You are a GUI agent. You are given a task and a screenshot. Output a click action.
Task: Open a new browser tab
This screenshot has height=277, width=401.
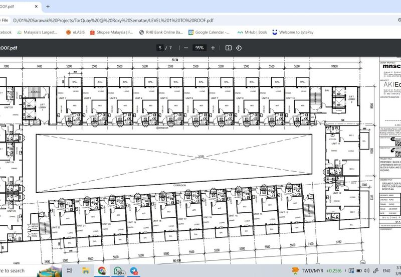coord(48,7)
